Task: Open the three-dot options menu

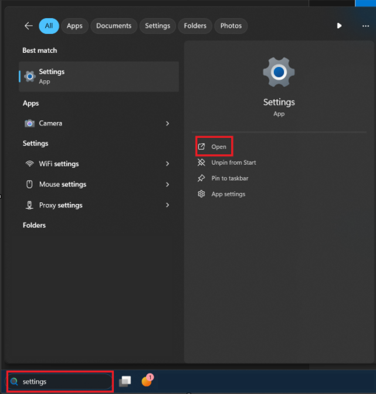Action: pos(365,26)
